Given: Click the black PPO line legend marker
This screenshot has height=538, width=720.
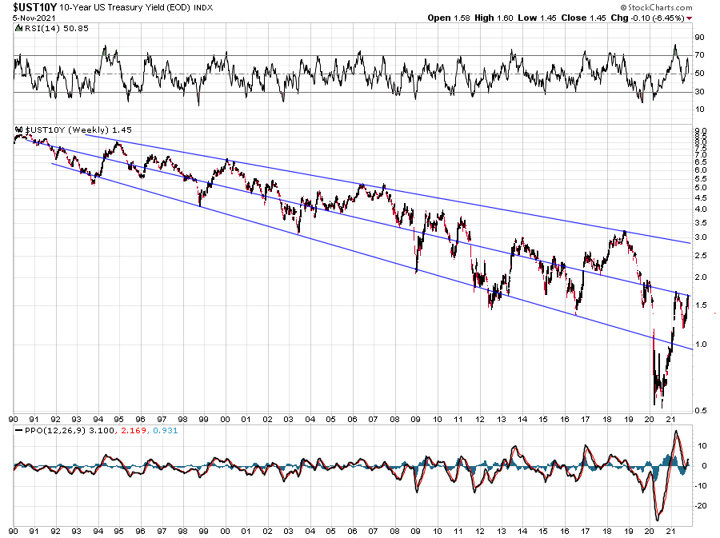Looking at the screenshot, I should (18, 430).
